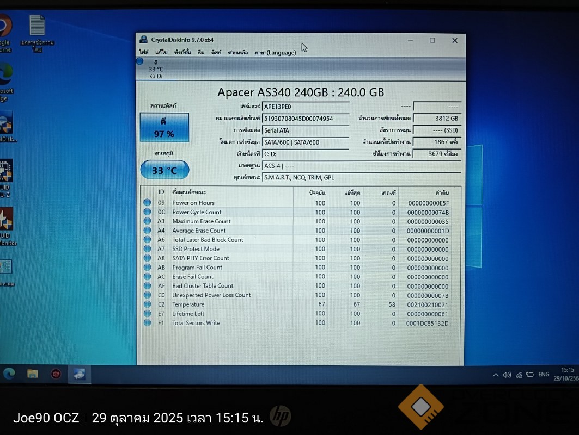Open the Wi-Fi network tray icon

click(519, 375)
